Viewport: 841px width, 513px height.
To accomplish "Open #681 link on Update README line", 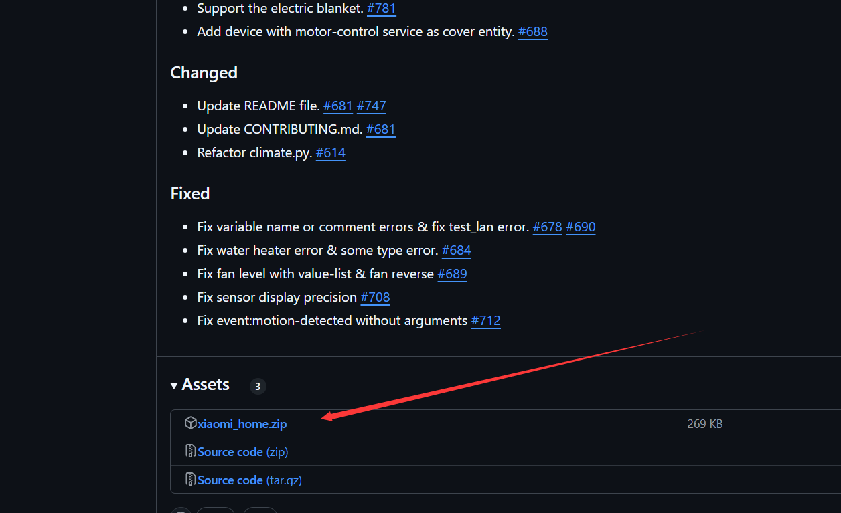I will pyautogui.click(x=338, y=106).
